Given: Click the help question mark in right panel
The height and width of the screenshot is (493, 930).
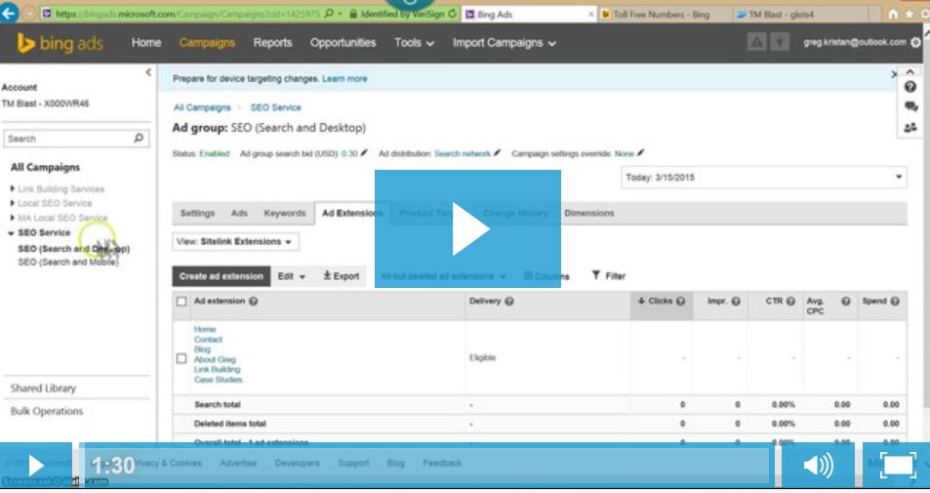Looking at the screenshot, I should [x=910, y=87].
